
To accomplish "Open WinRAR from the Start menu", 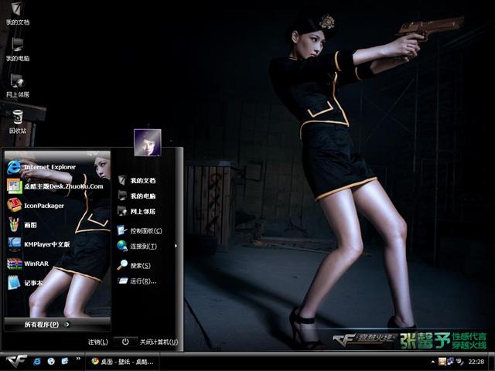I will (x=36, y=264).
